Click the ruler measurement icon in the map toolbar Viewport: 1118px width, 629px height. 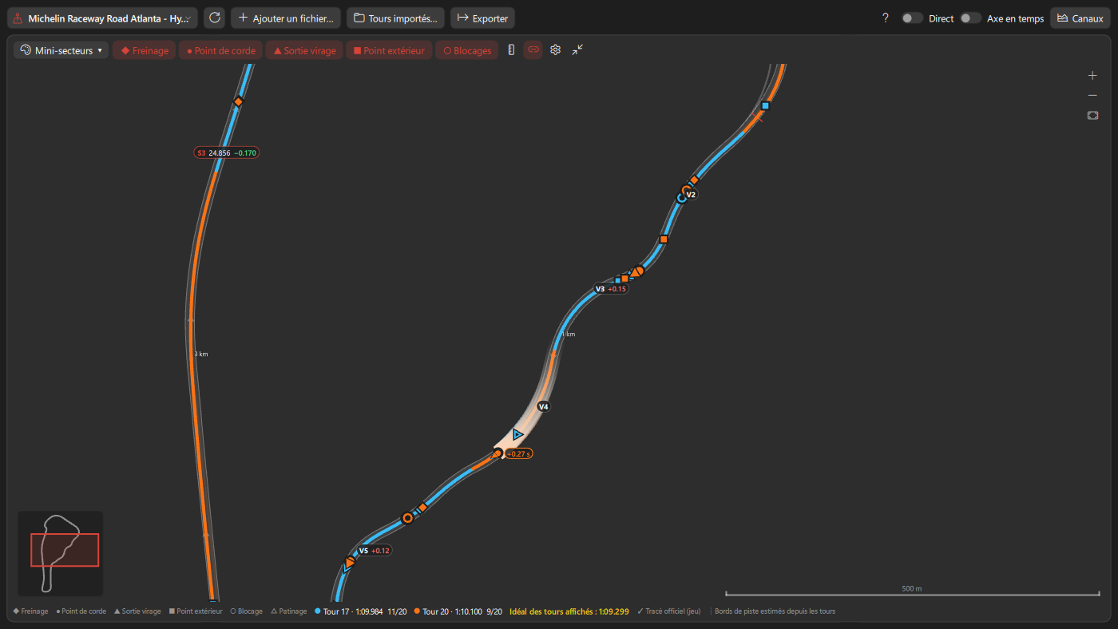pos(512,49)
